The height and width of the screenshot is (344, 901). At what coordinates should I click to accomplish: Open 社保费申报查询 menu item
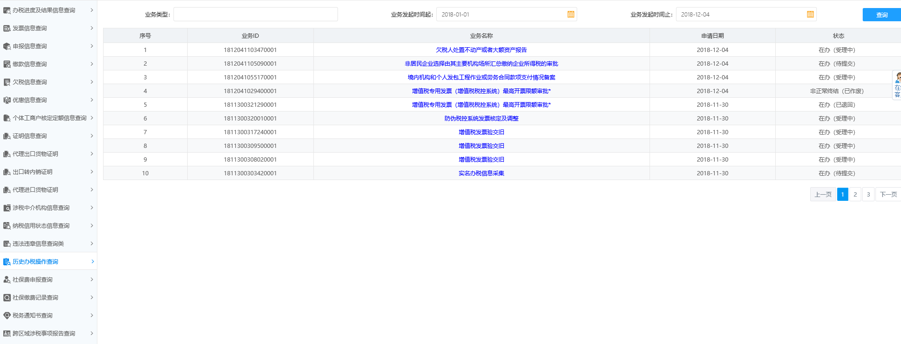(x=33, y=280)
